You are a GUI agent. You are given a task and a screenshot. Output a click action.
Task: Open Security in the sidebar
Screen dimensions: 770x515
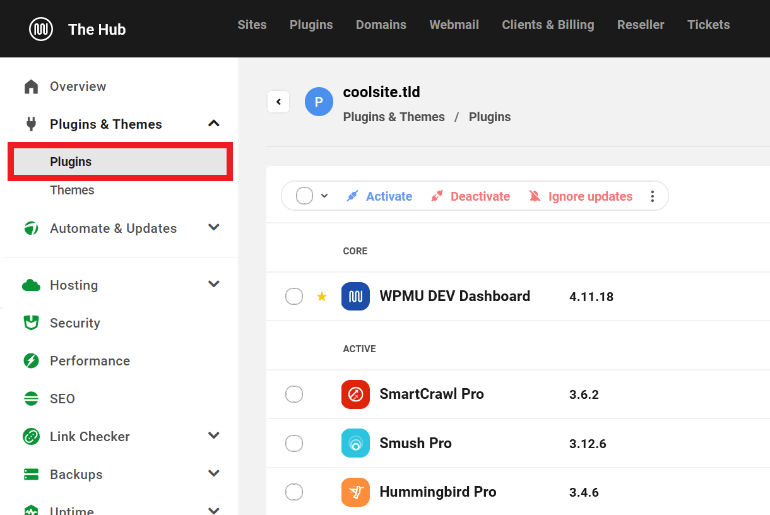click(75, 323)
